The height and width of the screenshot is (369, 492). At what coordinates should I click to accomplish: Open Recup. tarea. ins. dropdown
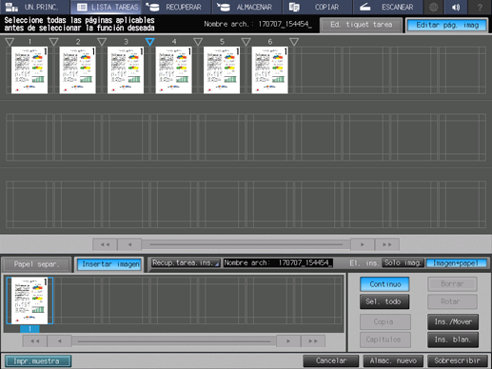tap(186, 262)
